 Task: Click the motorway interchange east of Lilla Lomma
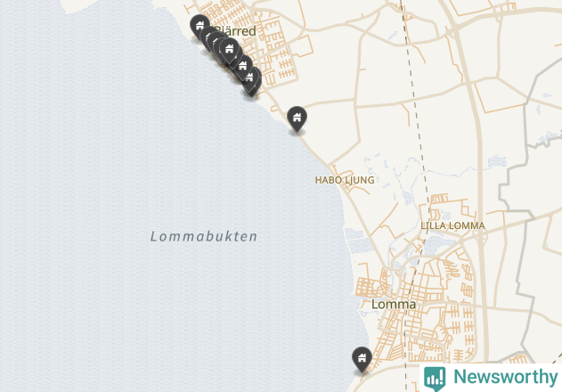(480, 234)
